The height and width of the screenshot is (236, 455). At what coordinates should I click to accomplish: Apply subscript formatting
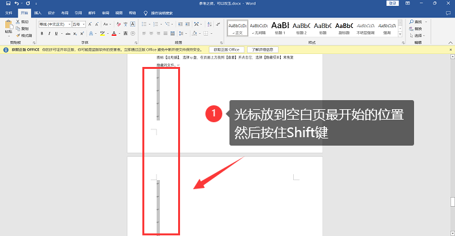tap(75, 34)
